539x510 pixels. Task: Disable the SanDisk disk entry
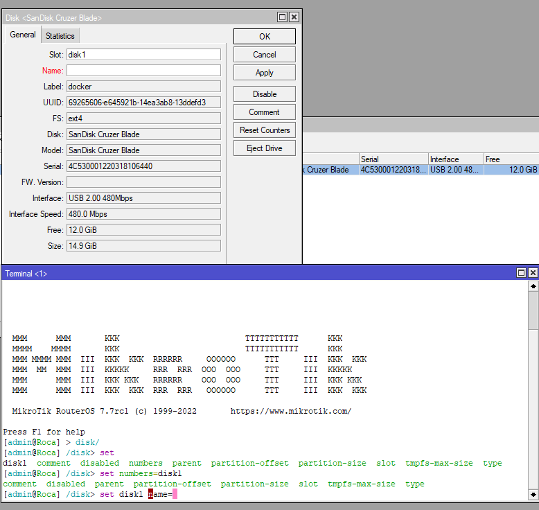265,94
